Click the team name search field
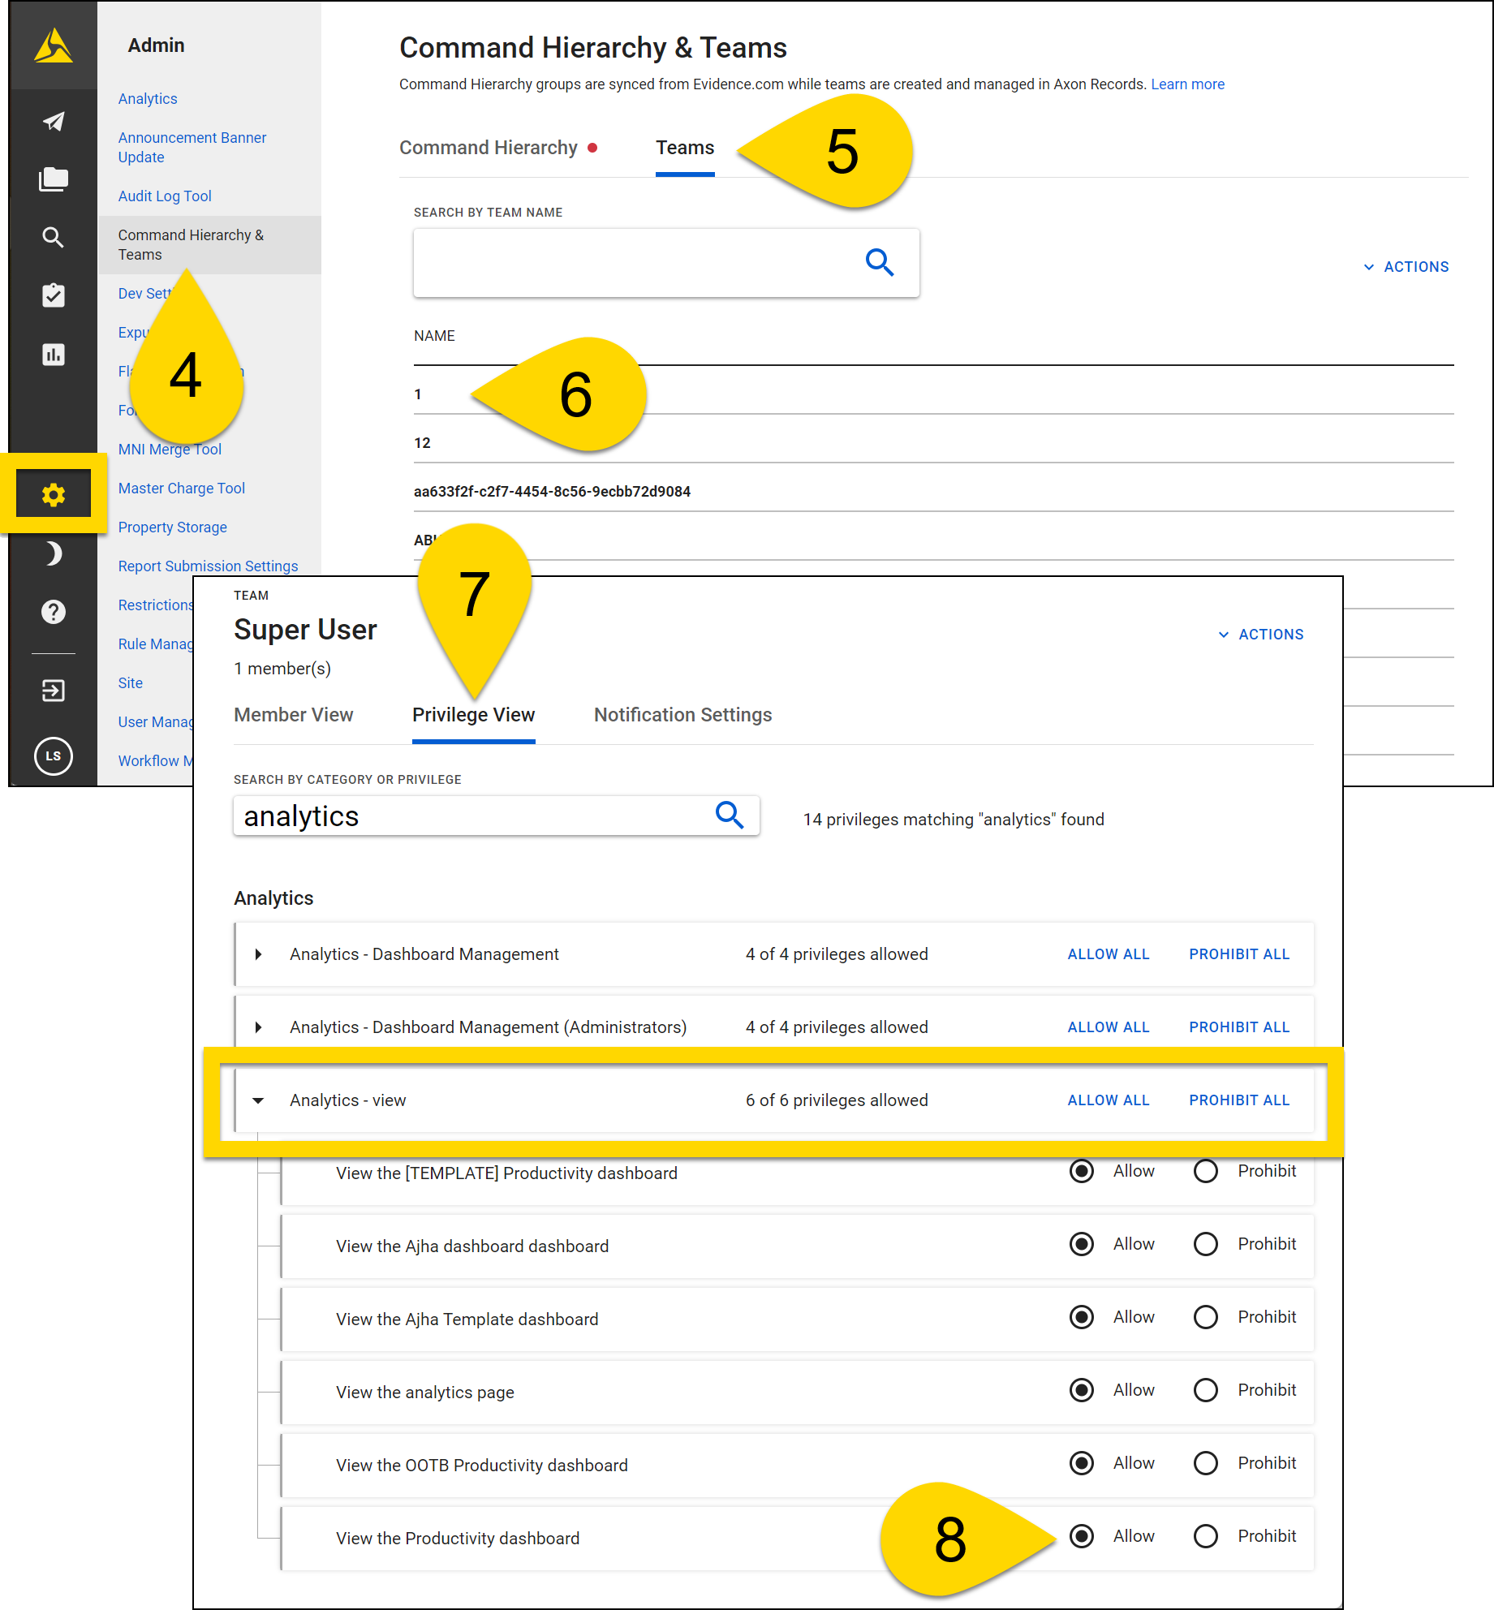 (x=641, y=263)
